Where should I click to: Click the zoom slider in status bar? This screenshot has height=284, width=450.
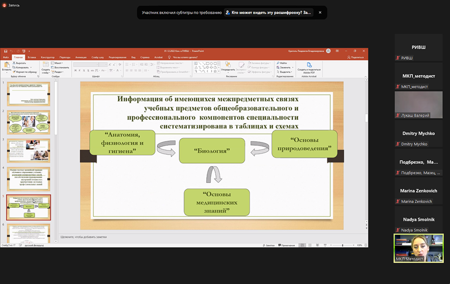[x=342, y=245]
